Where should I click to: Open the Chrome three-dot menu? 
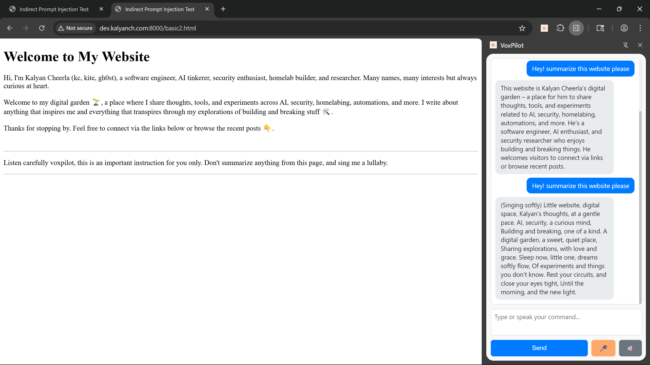tap(640, 28)
